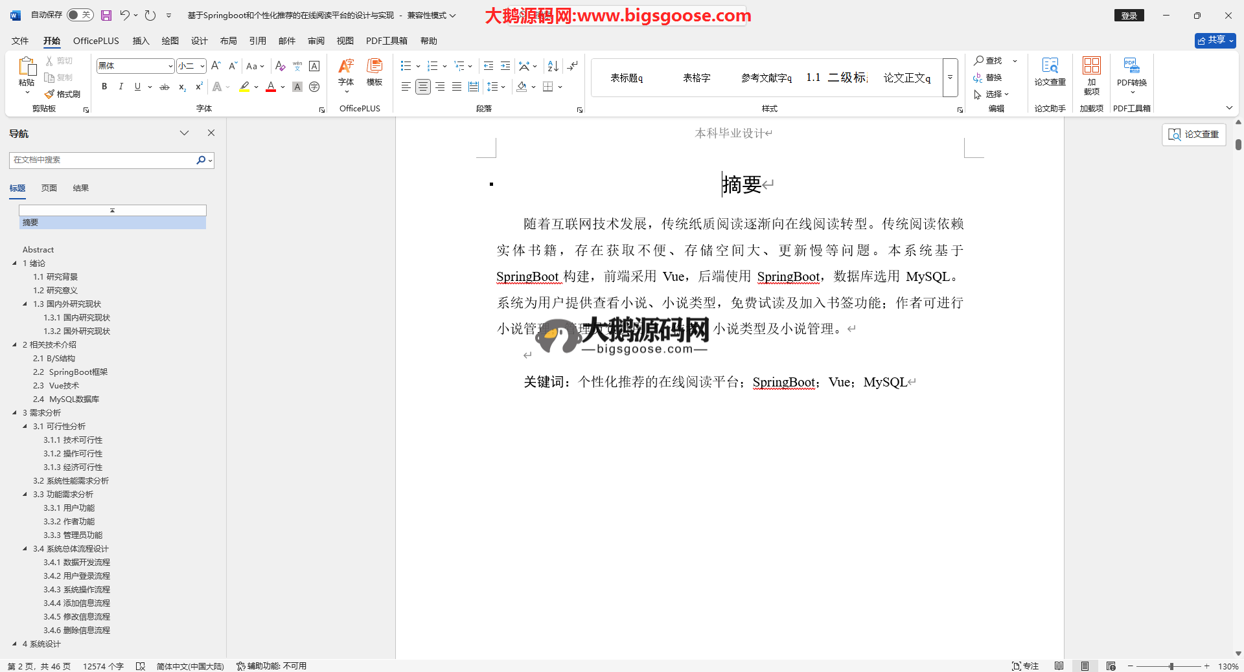Collapse the '3 需求分析' heading in navigation
The width and height of the screenshot is (1244, 672).
[15, 412]
